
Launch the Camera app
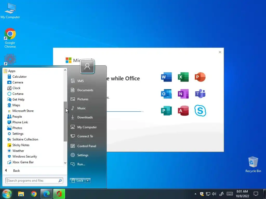[x=15, y=82]
